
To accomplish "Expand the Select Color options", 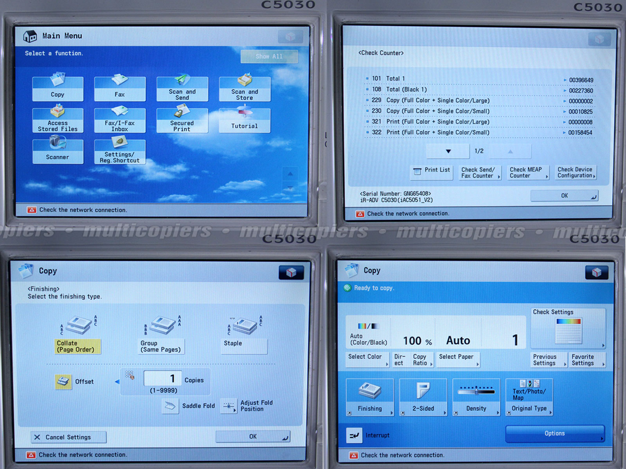I will [367, 359].
